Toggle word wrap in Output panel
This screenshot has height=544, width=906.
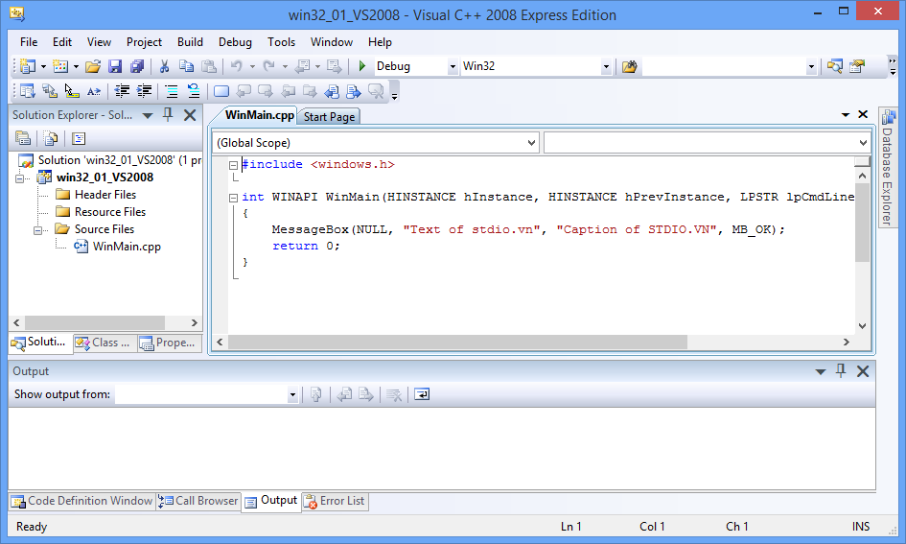422,394
